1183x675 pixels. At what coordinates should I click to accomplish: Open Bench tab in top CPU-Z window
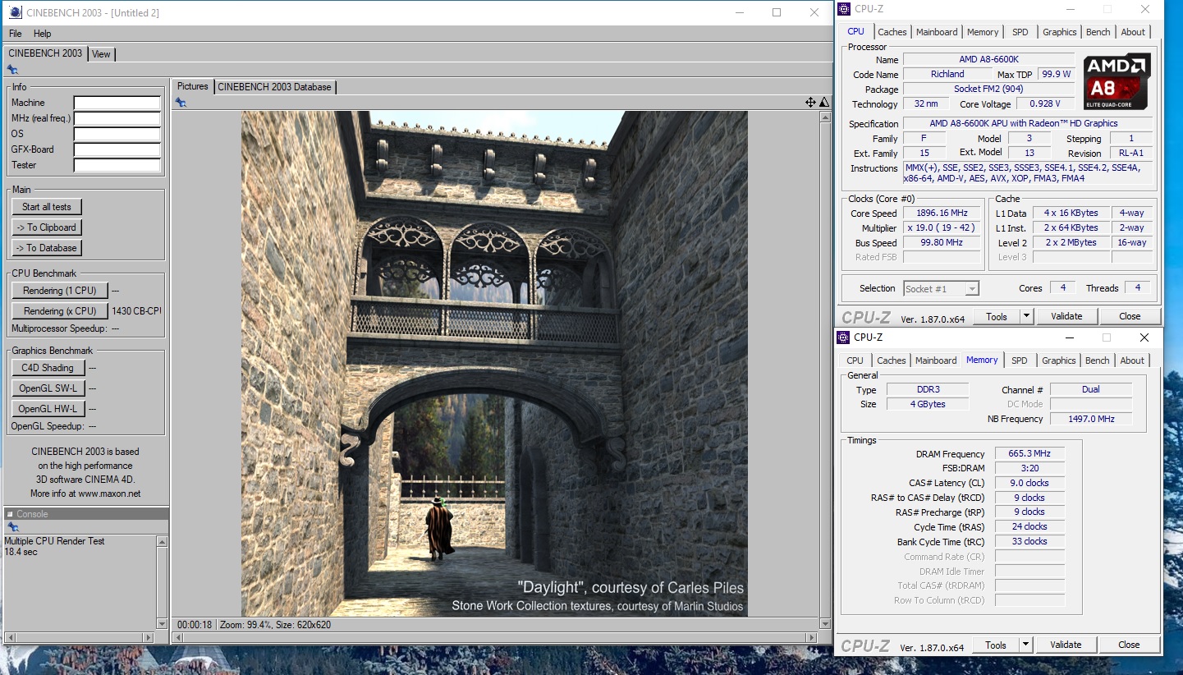tap(1098, 32)
